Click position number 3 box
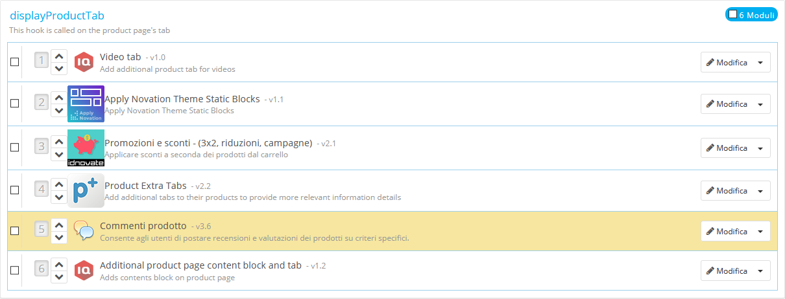 coord(42,147)
